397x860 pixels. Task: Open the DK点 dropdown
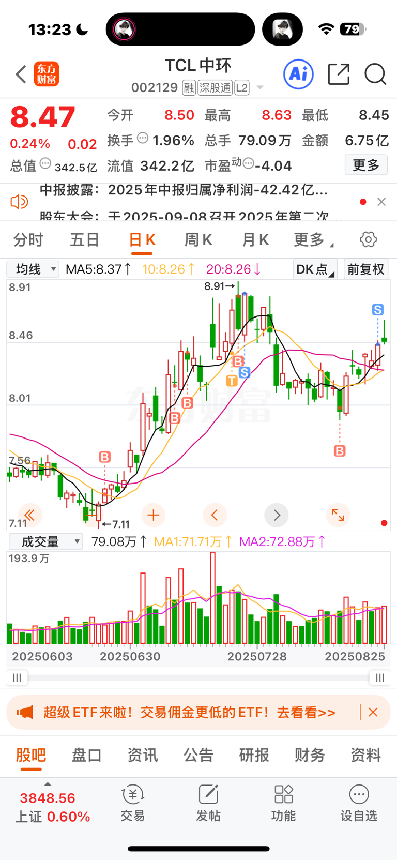[315, 269]
